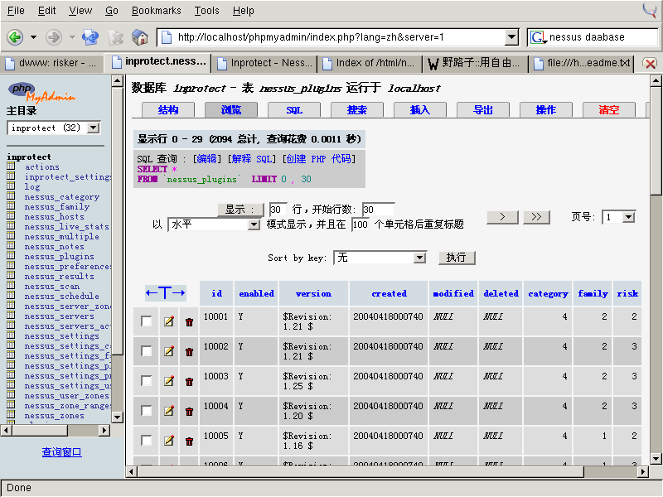This screenshot has height=497, width=663.
Task: Select the checkbox next to row 10003
Action: click(148, 379)
